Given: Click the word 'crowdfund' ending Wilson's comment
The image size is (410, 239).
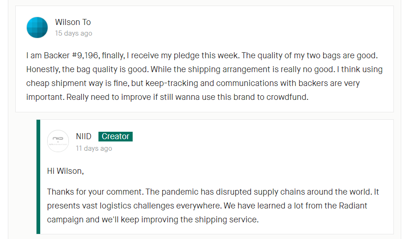Looking at the screenshot, I should pos(286,97).
